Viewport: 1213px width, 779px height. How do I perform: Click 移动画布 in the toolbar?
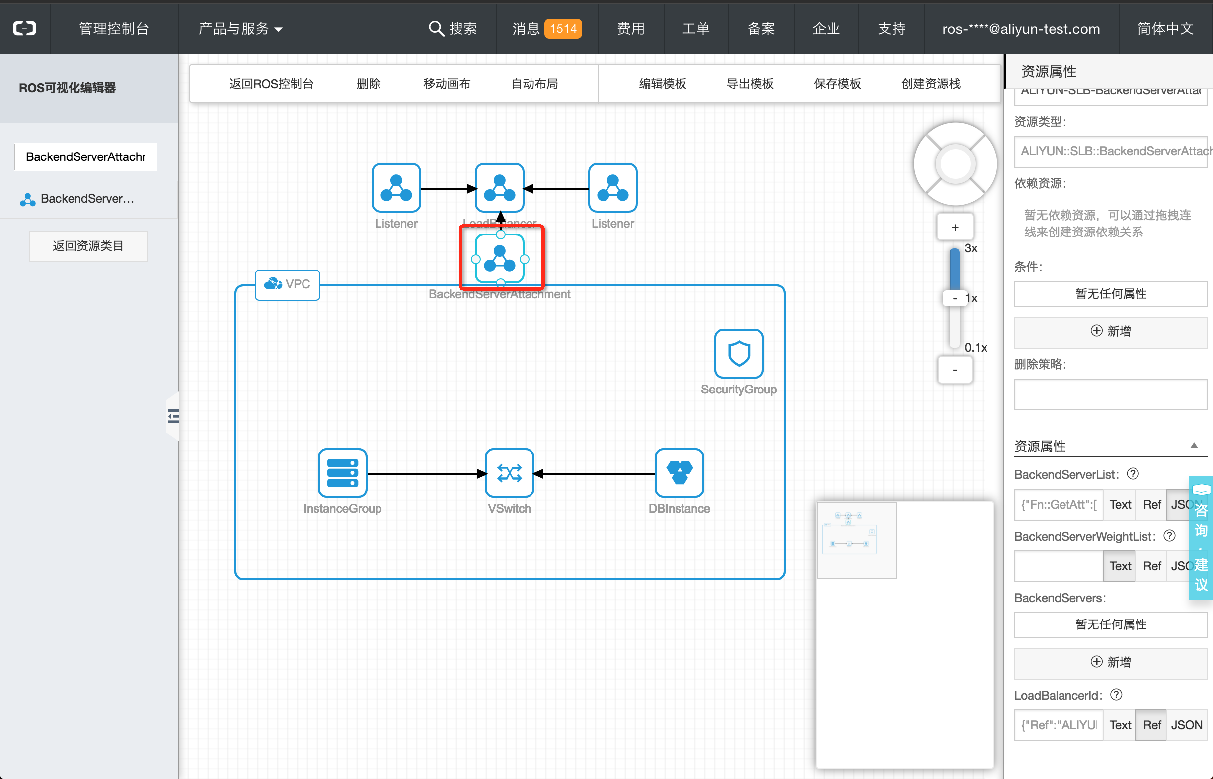[447, 84]
